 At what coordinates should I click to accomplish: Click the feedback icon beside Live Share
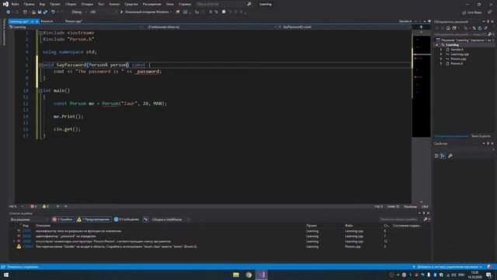coord(490,12)
